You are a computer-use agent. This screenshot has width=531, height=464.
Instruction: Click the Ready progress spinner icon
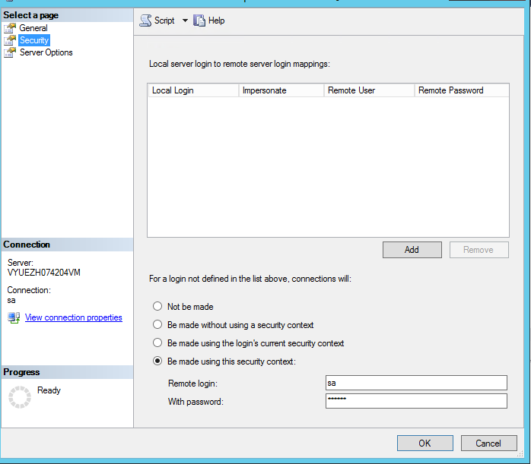(20, 397)
